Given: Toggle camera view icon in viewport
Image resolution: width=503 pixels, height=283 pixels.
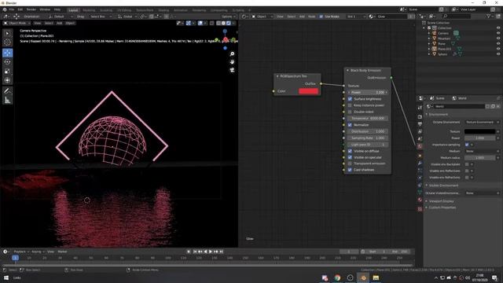Looking at the screenshot, I should (233, 70).
